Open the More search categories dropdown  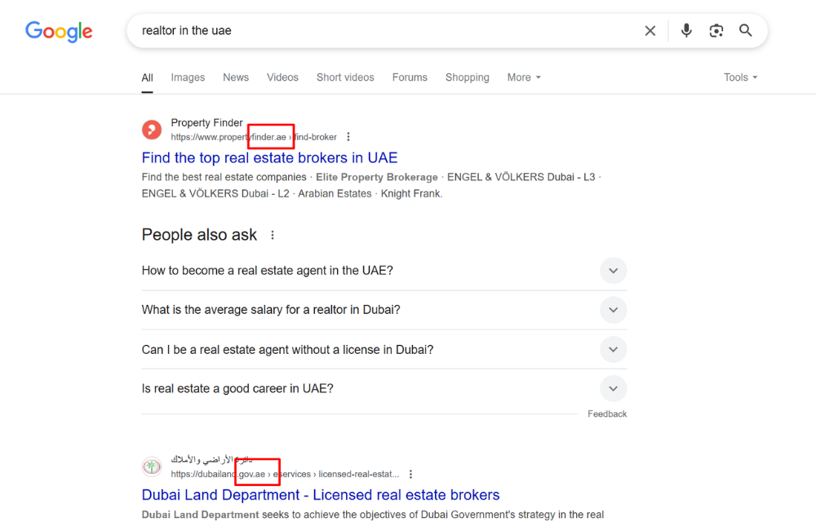[523, 77]
